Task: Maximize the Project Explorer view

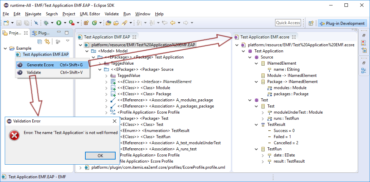Action: point(67,33)
